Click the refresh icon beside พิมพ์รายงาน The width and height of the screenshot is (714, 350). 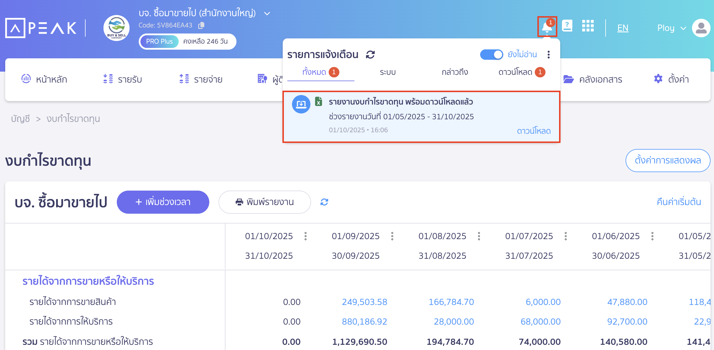324,202
